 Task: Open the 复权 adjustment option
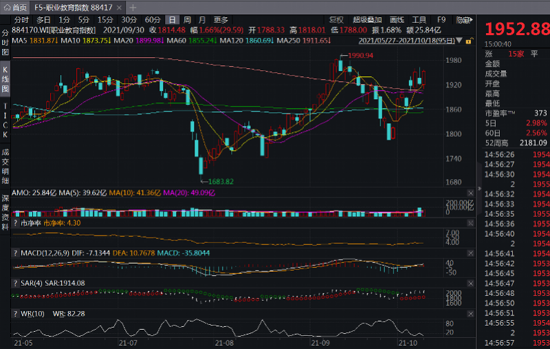point(336,20)
